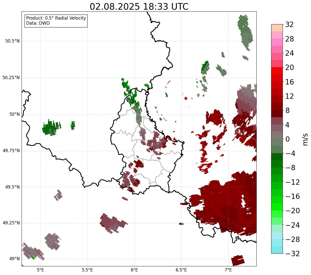Click the latitude label '50°N'
311x275 pixels.
tap(14, 114)
